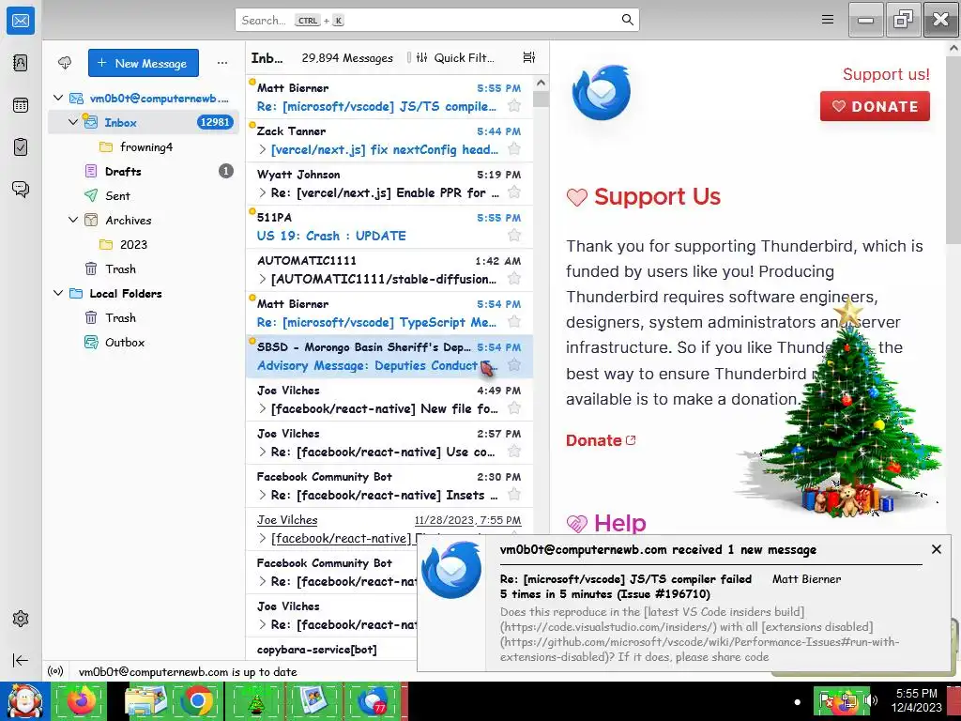Image resolution: width=961 pixels, height=721 pixels.
Task: Expand Facebook Community Bot 2:30 PM thread
Action: tap(263, 495)
